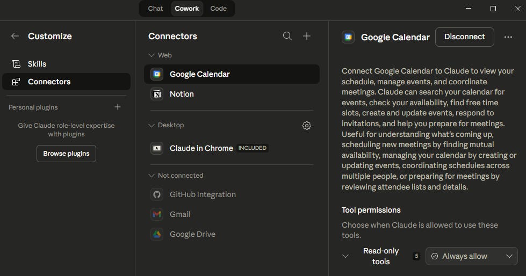
Task: Click the Google Calendar header icon
Action: pos(348,37)
